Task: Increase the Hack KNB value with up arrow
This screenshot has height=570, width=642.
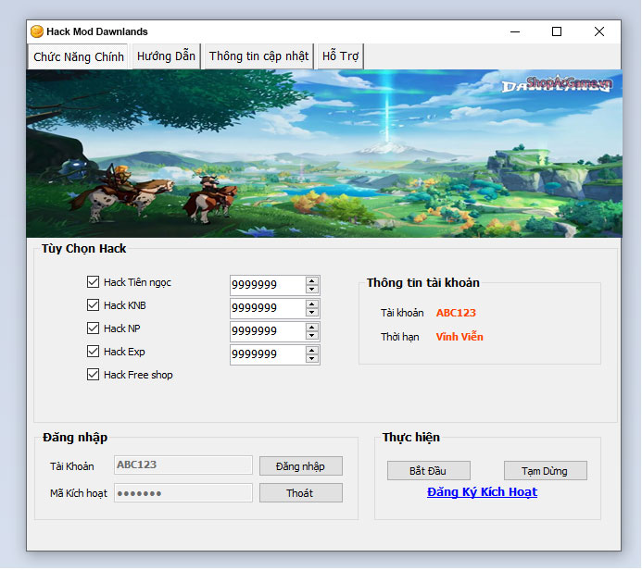Action: tap(312, 304)
